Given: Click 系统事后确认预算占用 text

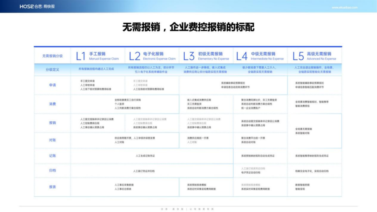Looking at the screenshot, I should coord(145,128).
